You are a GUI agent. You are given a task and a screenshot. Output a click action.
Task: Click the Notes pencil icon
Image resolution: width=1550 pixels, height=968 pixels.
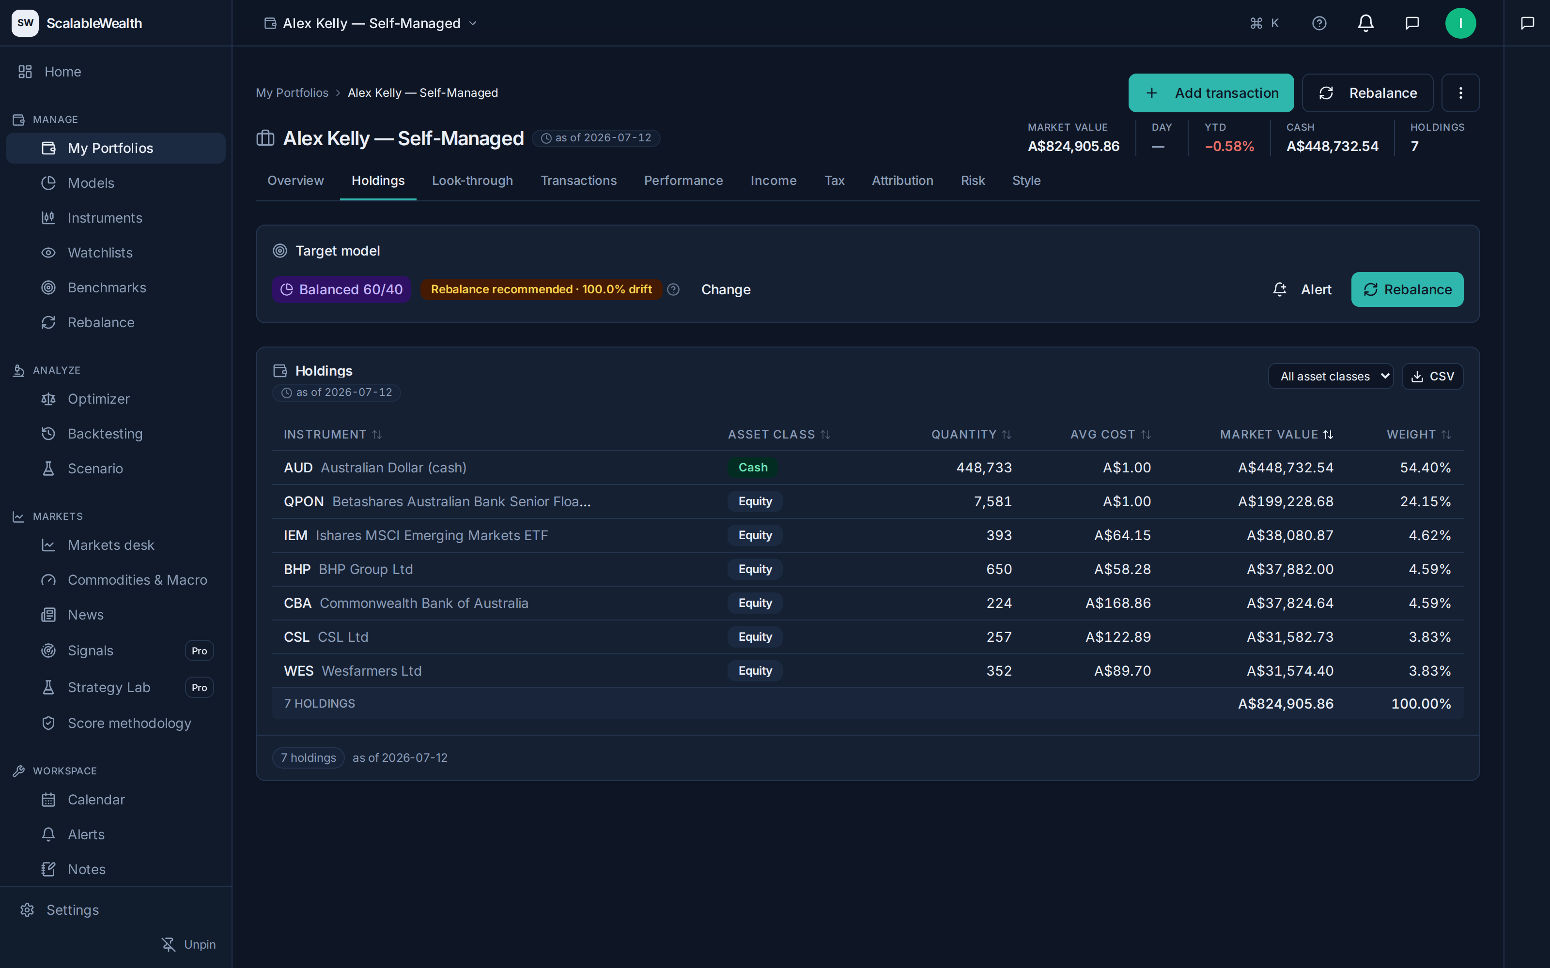pos(48,869)
